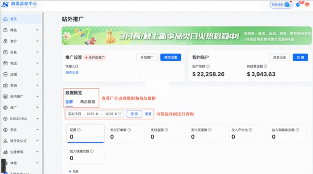Expand the 物流 menu chevron
Screen dimensions: 313x174
(x=37, y=63)
